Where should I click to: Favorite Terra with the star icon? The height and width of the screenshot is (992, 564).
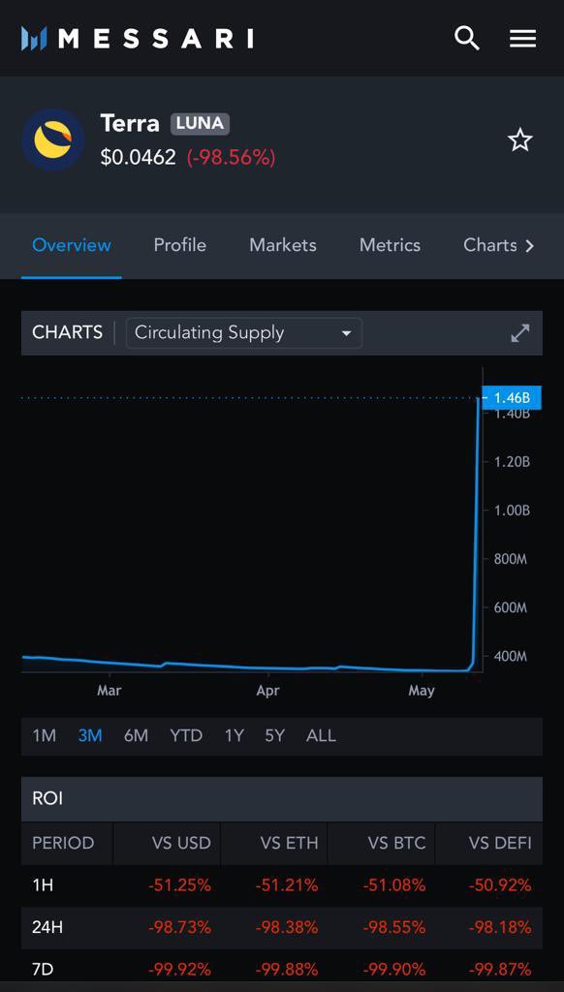tap(520, 139)
